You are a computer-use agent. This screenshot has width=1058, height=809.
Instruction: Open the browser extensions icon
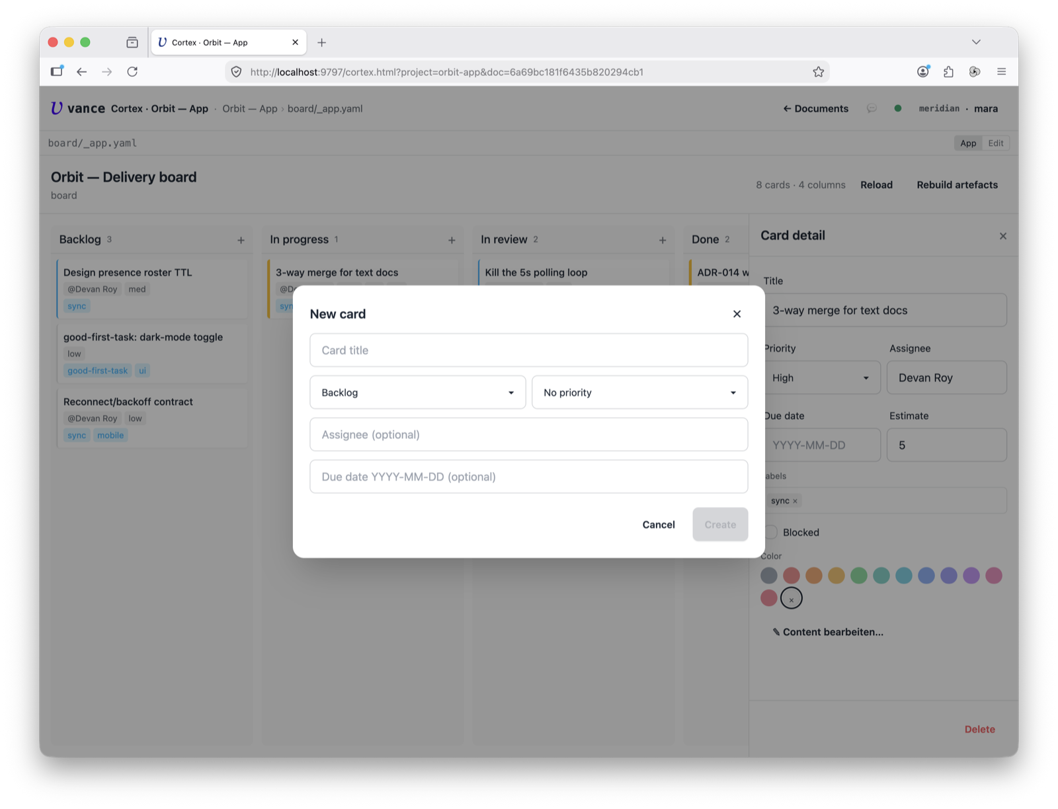(949, 71)
